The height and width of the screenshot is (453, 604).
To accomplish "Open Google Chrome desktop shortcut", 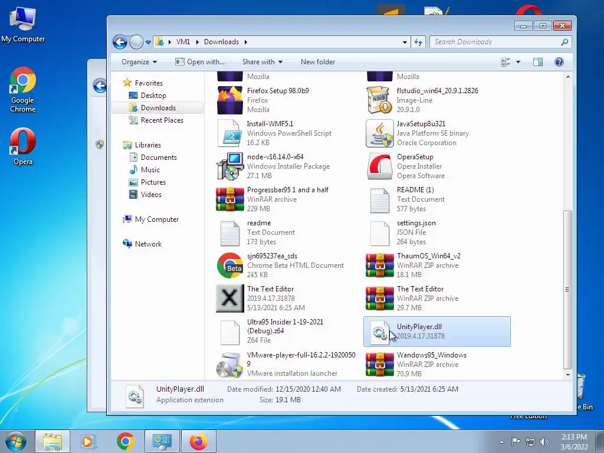I will pos(23,90).
